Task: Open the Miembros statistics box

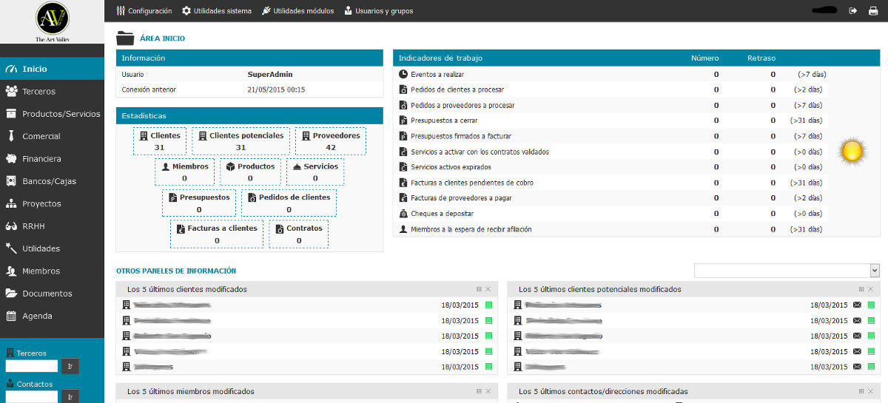Action: pyautogui.click(x=184, y=172)
